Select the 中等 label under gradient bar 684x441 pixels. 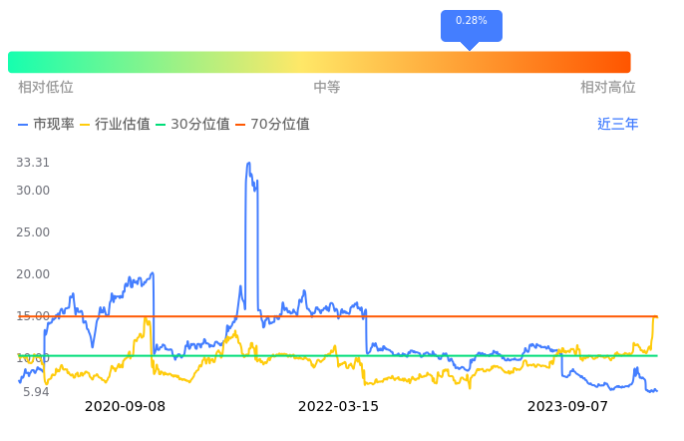327,88
